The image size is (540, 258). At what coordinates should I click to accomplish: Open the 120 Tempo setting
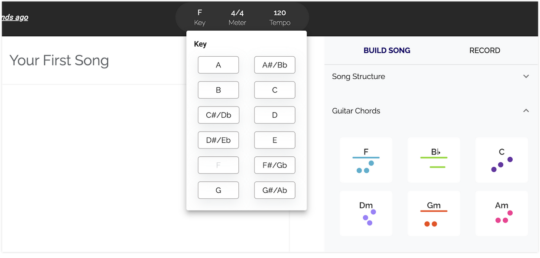[280, 17]
